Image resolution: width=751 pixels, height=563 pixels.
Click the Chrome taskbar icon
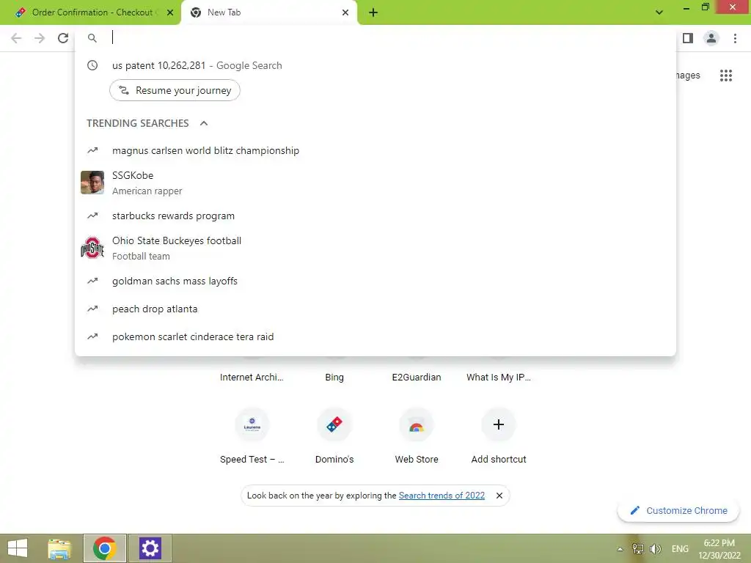point(105,548)
